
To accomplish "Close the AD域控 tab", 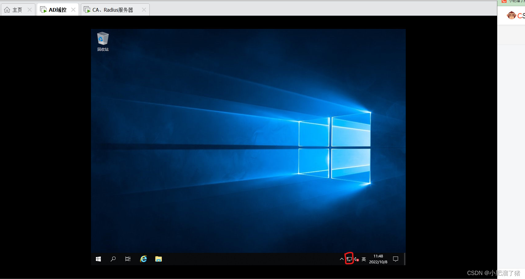I will (73, 10).
